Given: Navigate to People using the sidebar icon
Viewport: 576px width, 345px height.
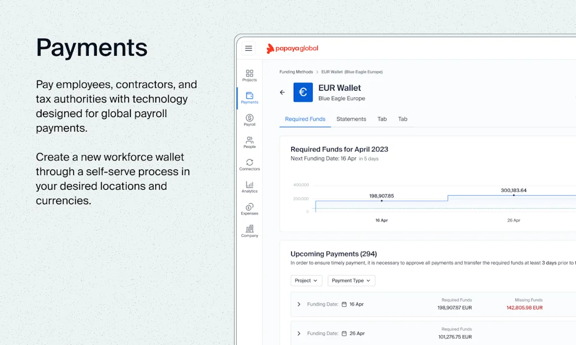Looking at the screenshot, I should 249,142.
